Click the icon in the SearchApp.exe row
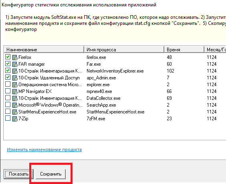The width and height of the screenshot is (226, 184). click(x=15, y=105)
